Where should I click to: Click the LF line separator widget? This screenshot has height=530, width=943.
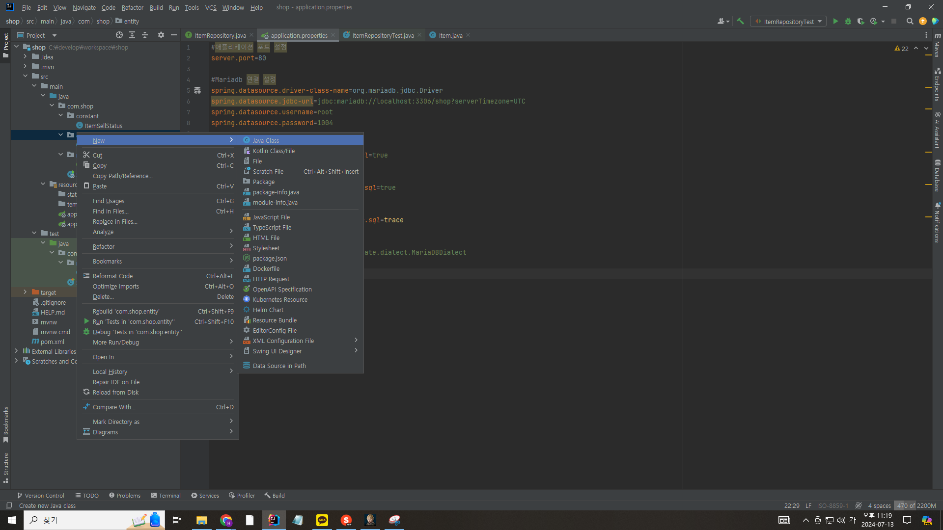point(808,505)
